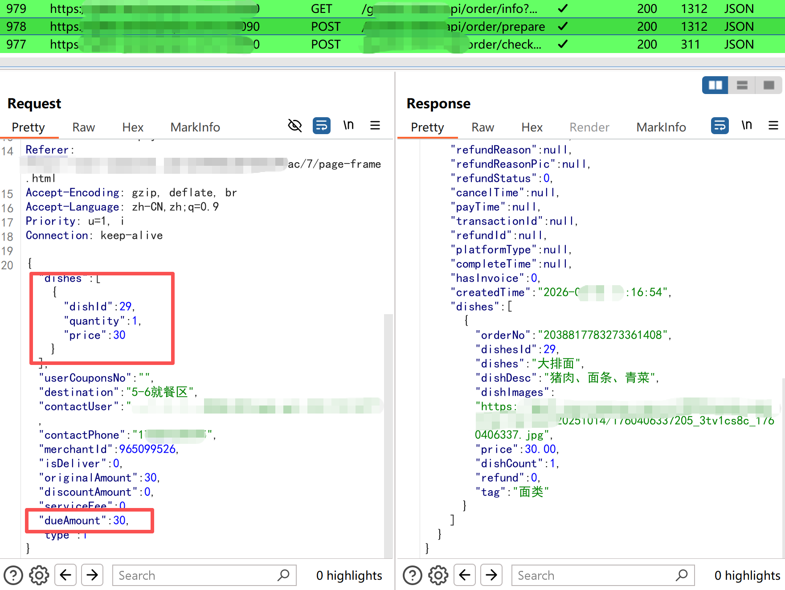The height and width of the screenshot is (590, 785).
Task: Open the Request panel hamburger menu
Action: click(375, 126)
